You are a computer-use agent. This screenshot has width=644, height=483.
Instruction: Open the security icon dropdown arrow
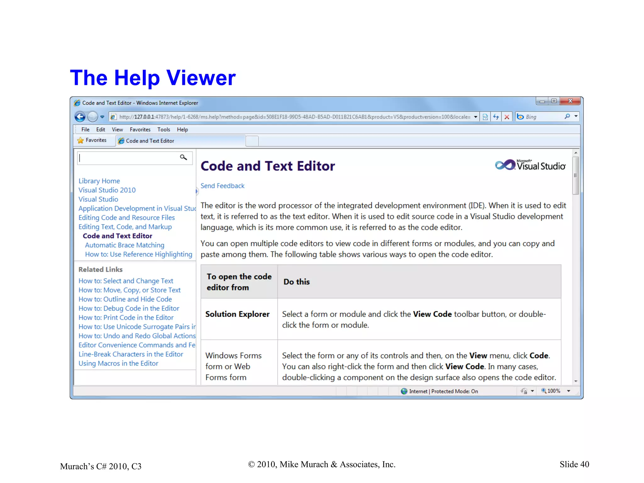point(532,391)
